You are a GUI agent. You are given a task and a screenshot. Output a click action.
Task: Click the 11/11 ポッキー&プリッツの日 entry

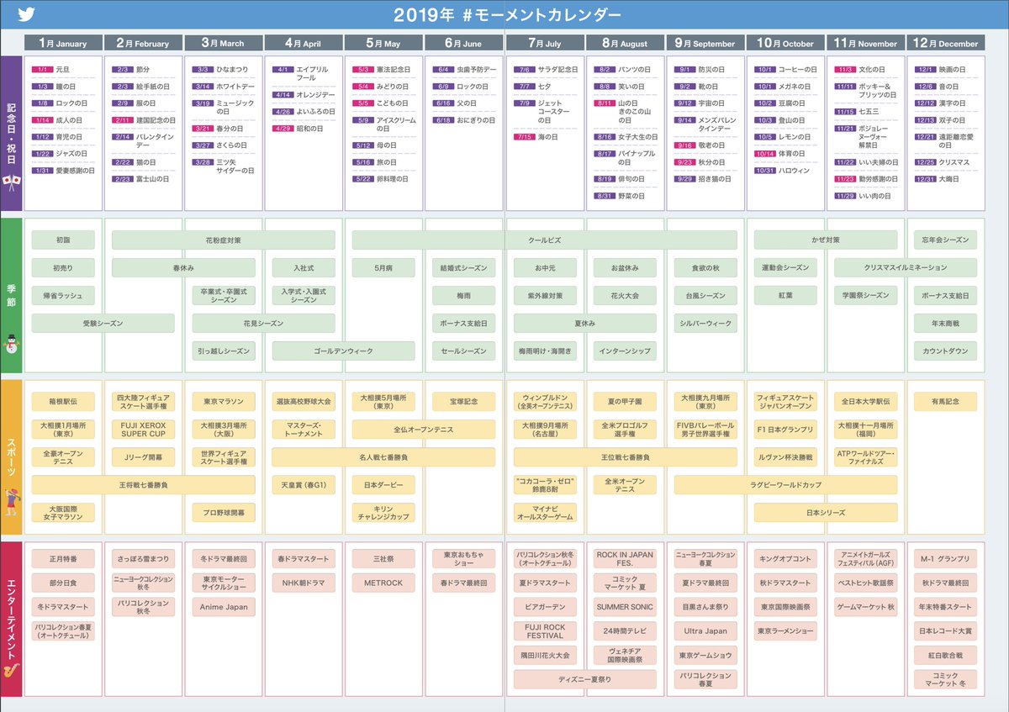(866, 91)
